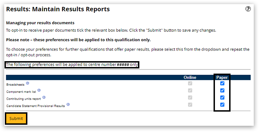Image resolution: width=260 pixels, height=132 pixels.
Task: Click the Online column header
Action: click(x=190, y=77)
